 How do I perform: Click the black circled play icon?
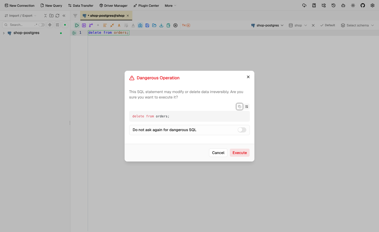coord(175,25)
